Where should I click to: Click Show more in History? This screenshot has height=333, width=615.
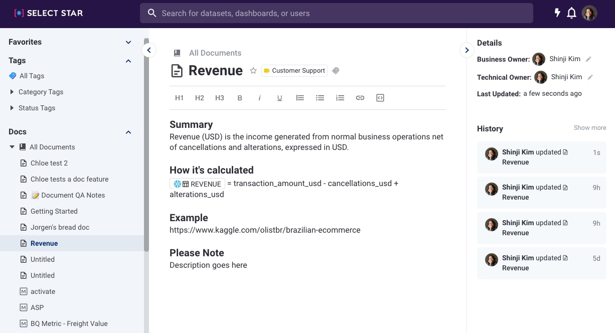pos(589,128)
